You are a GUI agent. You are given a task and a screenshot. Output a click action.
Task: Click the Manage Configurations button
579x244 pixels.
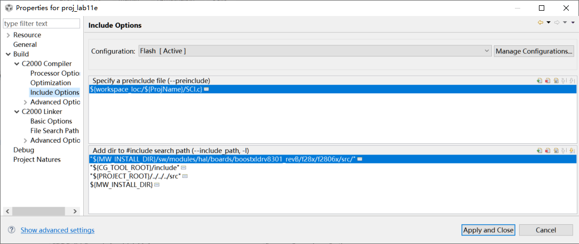pos(534,51)
